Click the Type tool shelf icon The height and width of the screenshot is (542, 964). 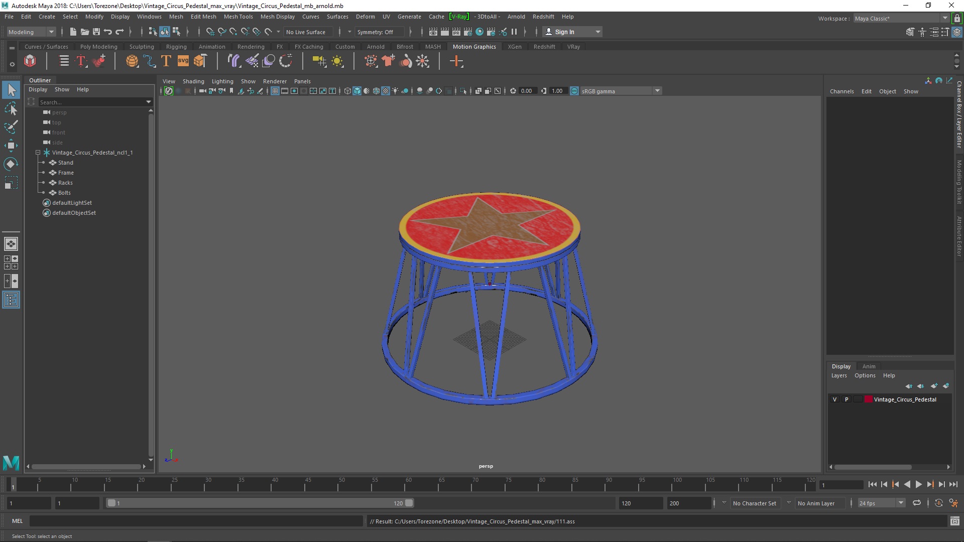tap(166, 61)
